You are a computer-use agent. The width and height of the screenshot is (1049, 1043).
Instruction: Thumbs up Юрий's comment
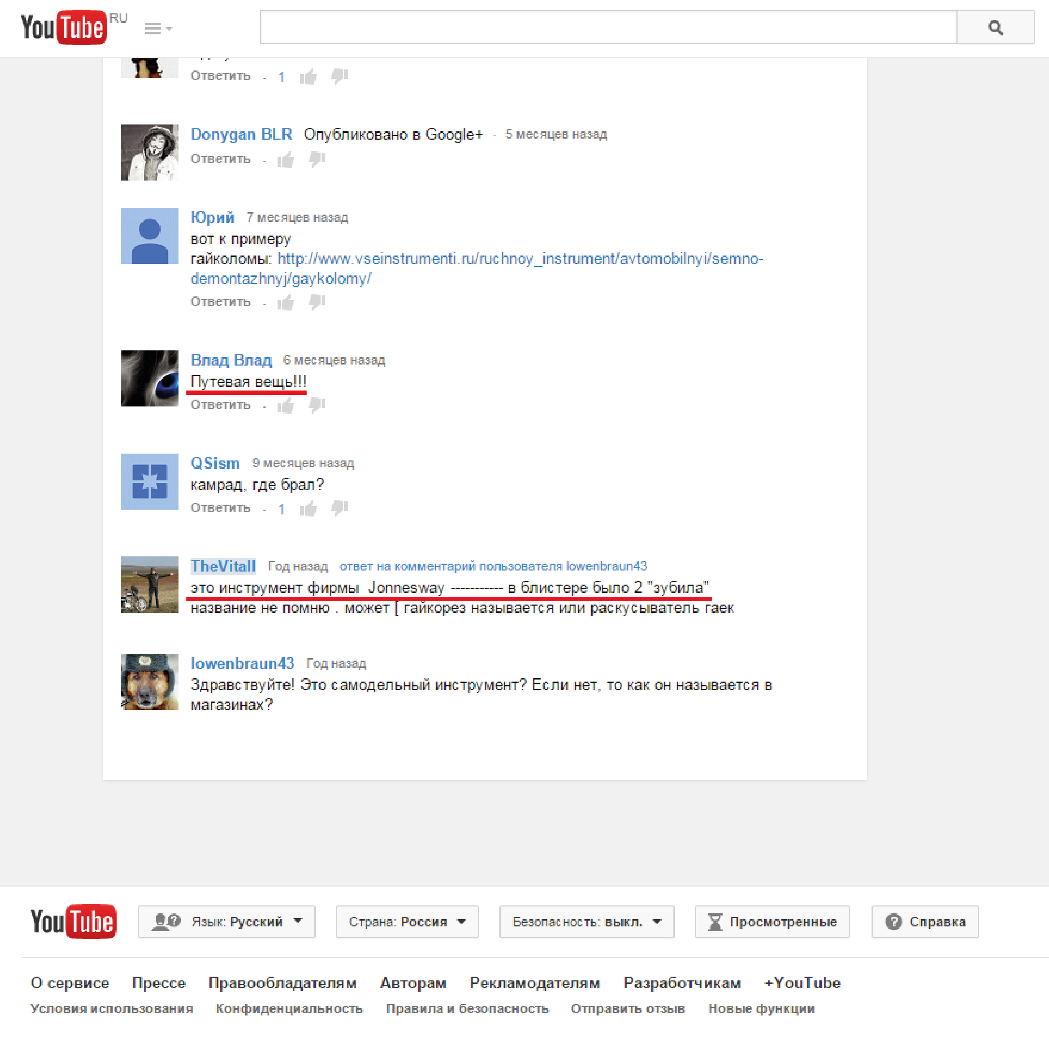pos(285,302)
